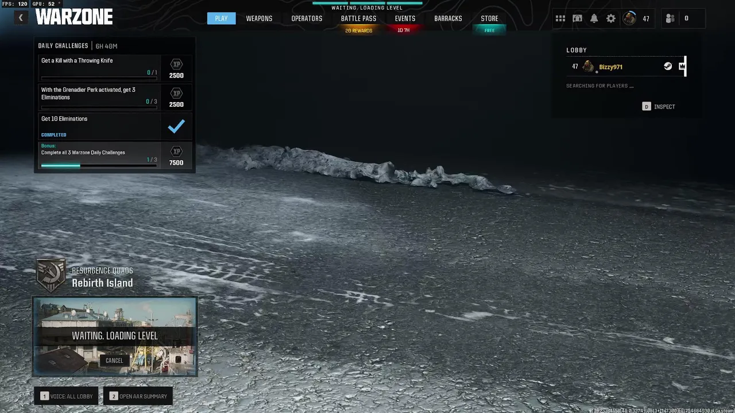
Task: Open the Store tab
Action: coord(489,18)
